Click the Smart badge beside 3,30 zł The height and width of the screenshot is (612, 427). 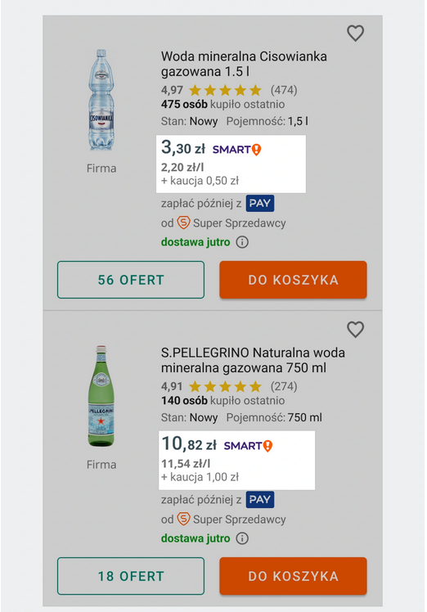click(x=236, y=150)
